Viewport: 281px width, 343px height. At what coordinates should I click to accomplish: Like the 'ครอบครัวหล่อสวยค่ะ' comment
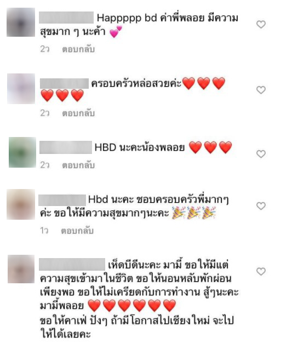pyautogui.click(x=261, y=90)
